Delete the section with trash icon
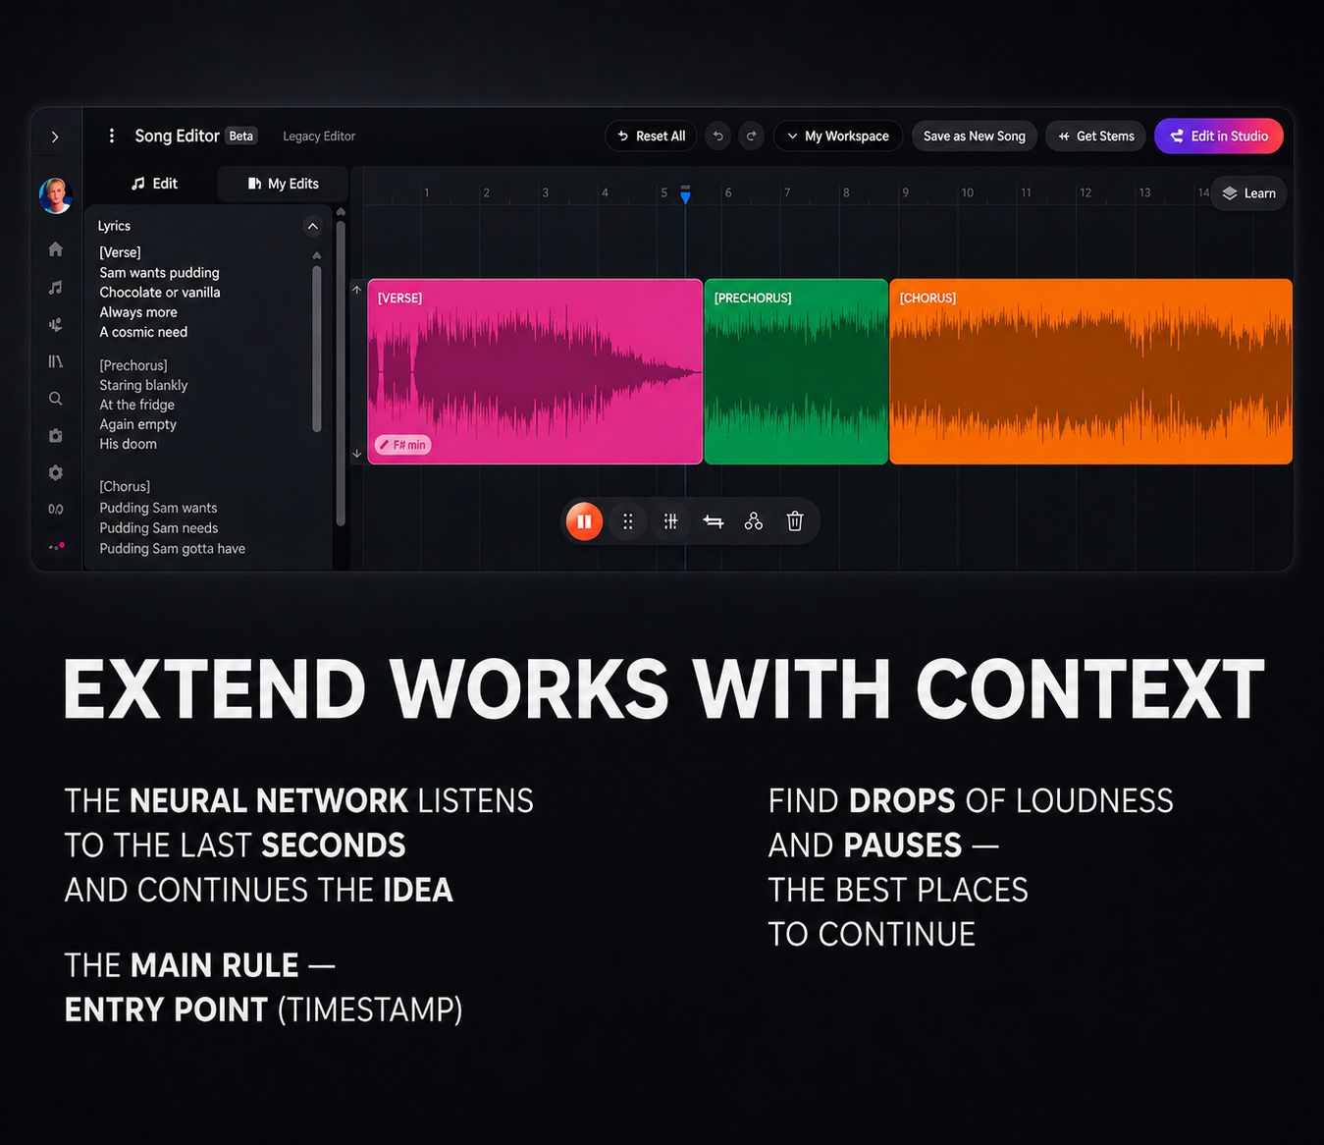Image resolution: width=1324 pixels, height=1145 pixels. coord(795,521)
